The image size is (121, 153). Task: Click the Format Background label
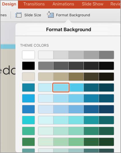[x=73, y=15]
